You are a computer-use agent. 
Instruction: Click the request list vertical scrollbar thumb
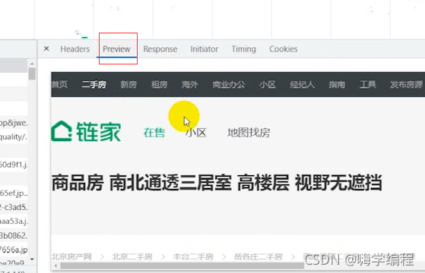(32, 74)
